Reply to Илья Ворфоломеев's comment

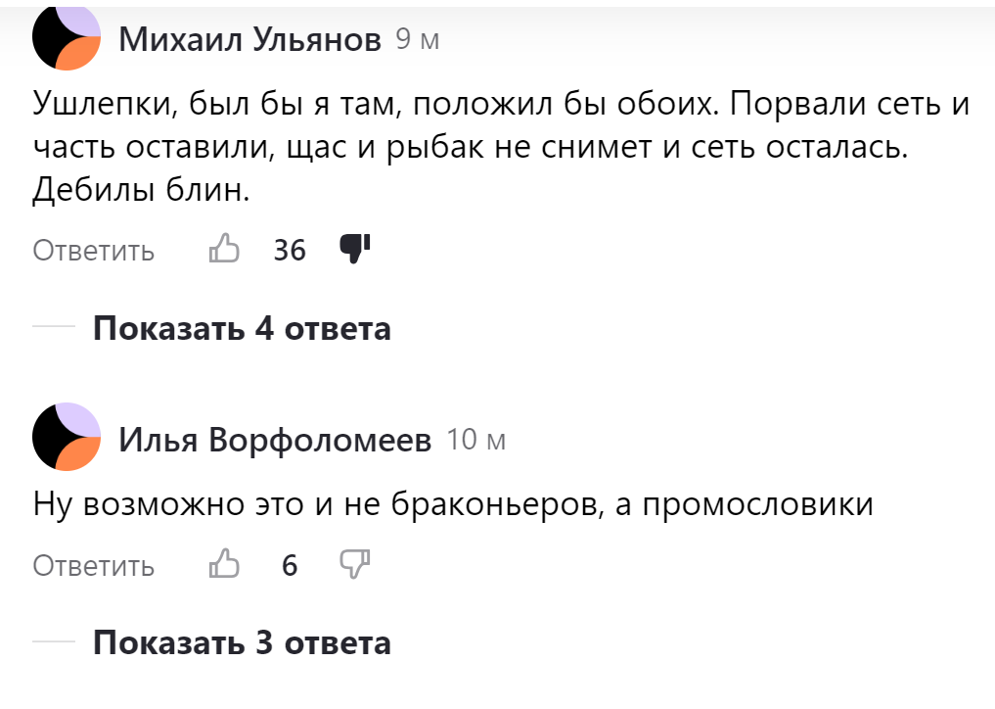94,565
